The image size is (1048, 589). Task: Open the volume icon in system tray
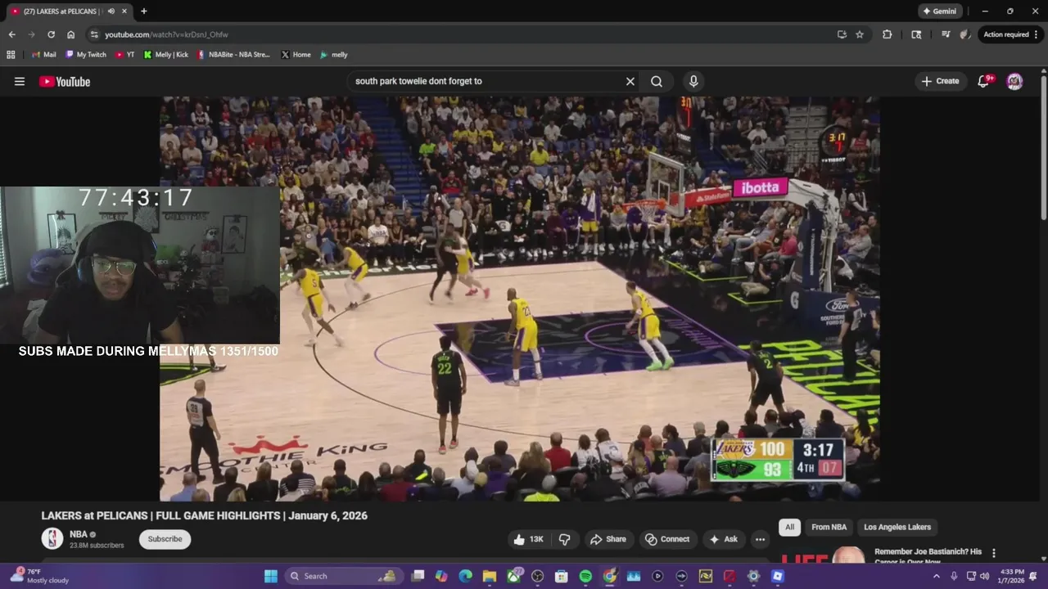(x=986, y=576)
